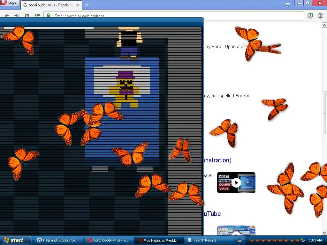Click the first butterfly icon in system tray

(x=252, y=241)
